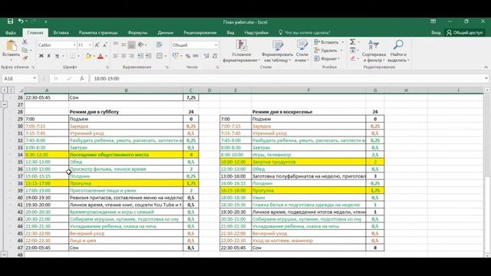
Task: Open fill color dropdown arrow
Action: click(94, 56)
